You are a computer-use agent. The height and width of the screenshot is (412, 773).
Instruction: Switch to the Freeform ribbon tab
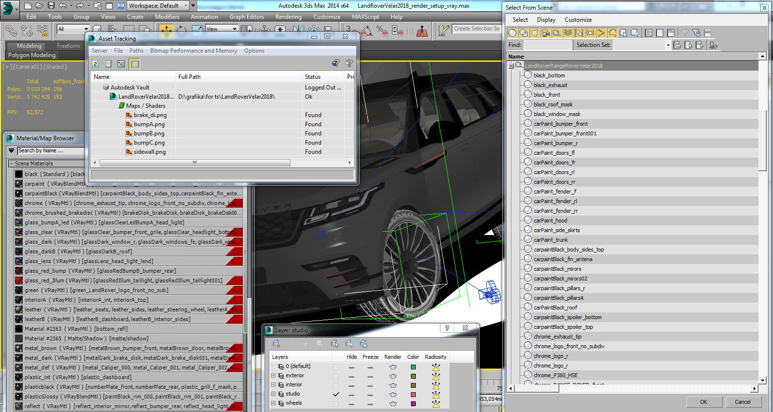(69, 46)
